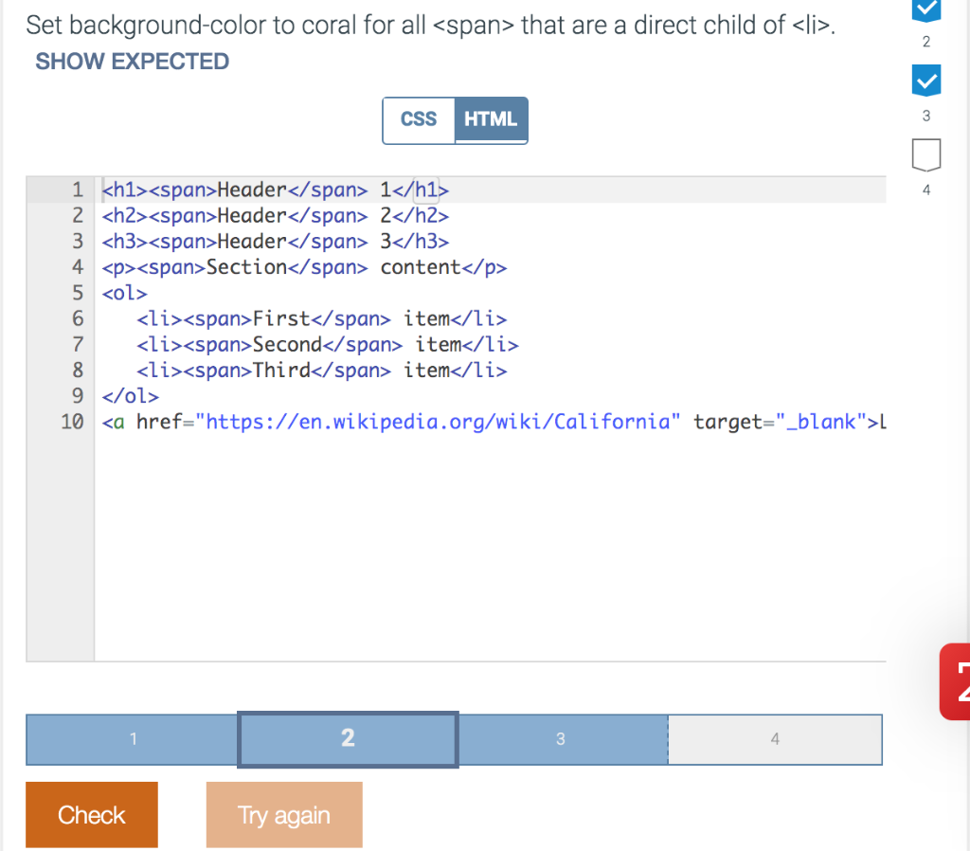The height and width of the screenshot is (851, 970).
Task: Select step 4 in the progress bar
Action: (x=775, y=739)
